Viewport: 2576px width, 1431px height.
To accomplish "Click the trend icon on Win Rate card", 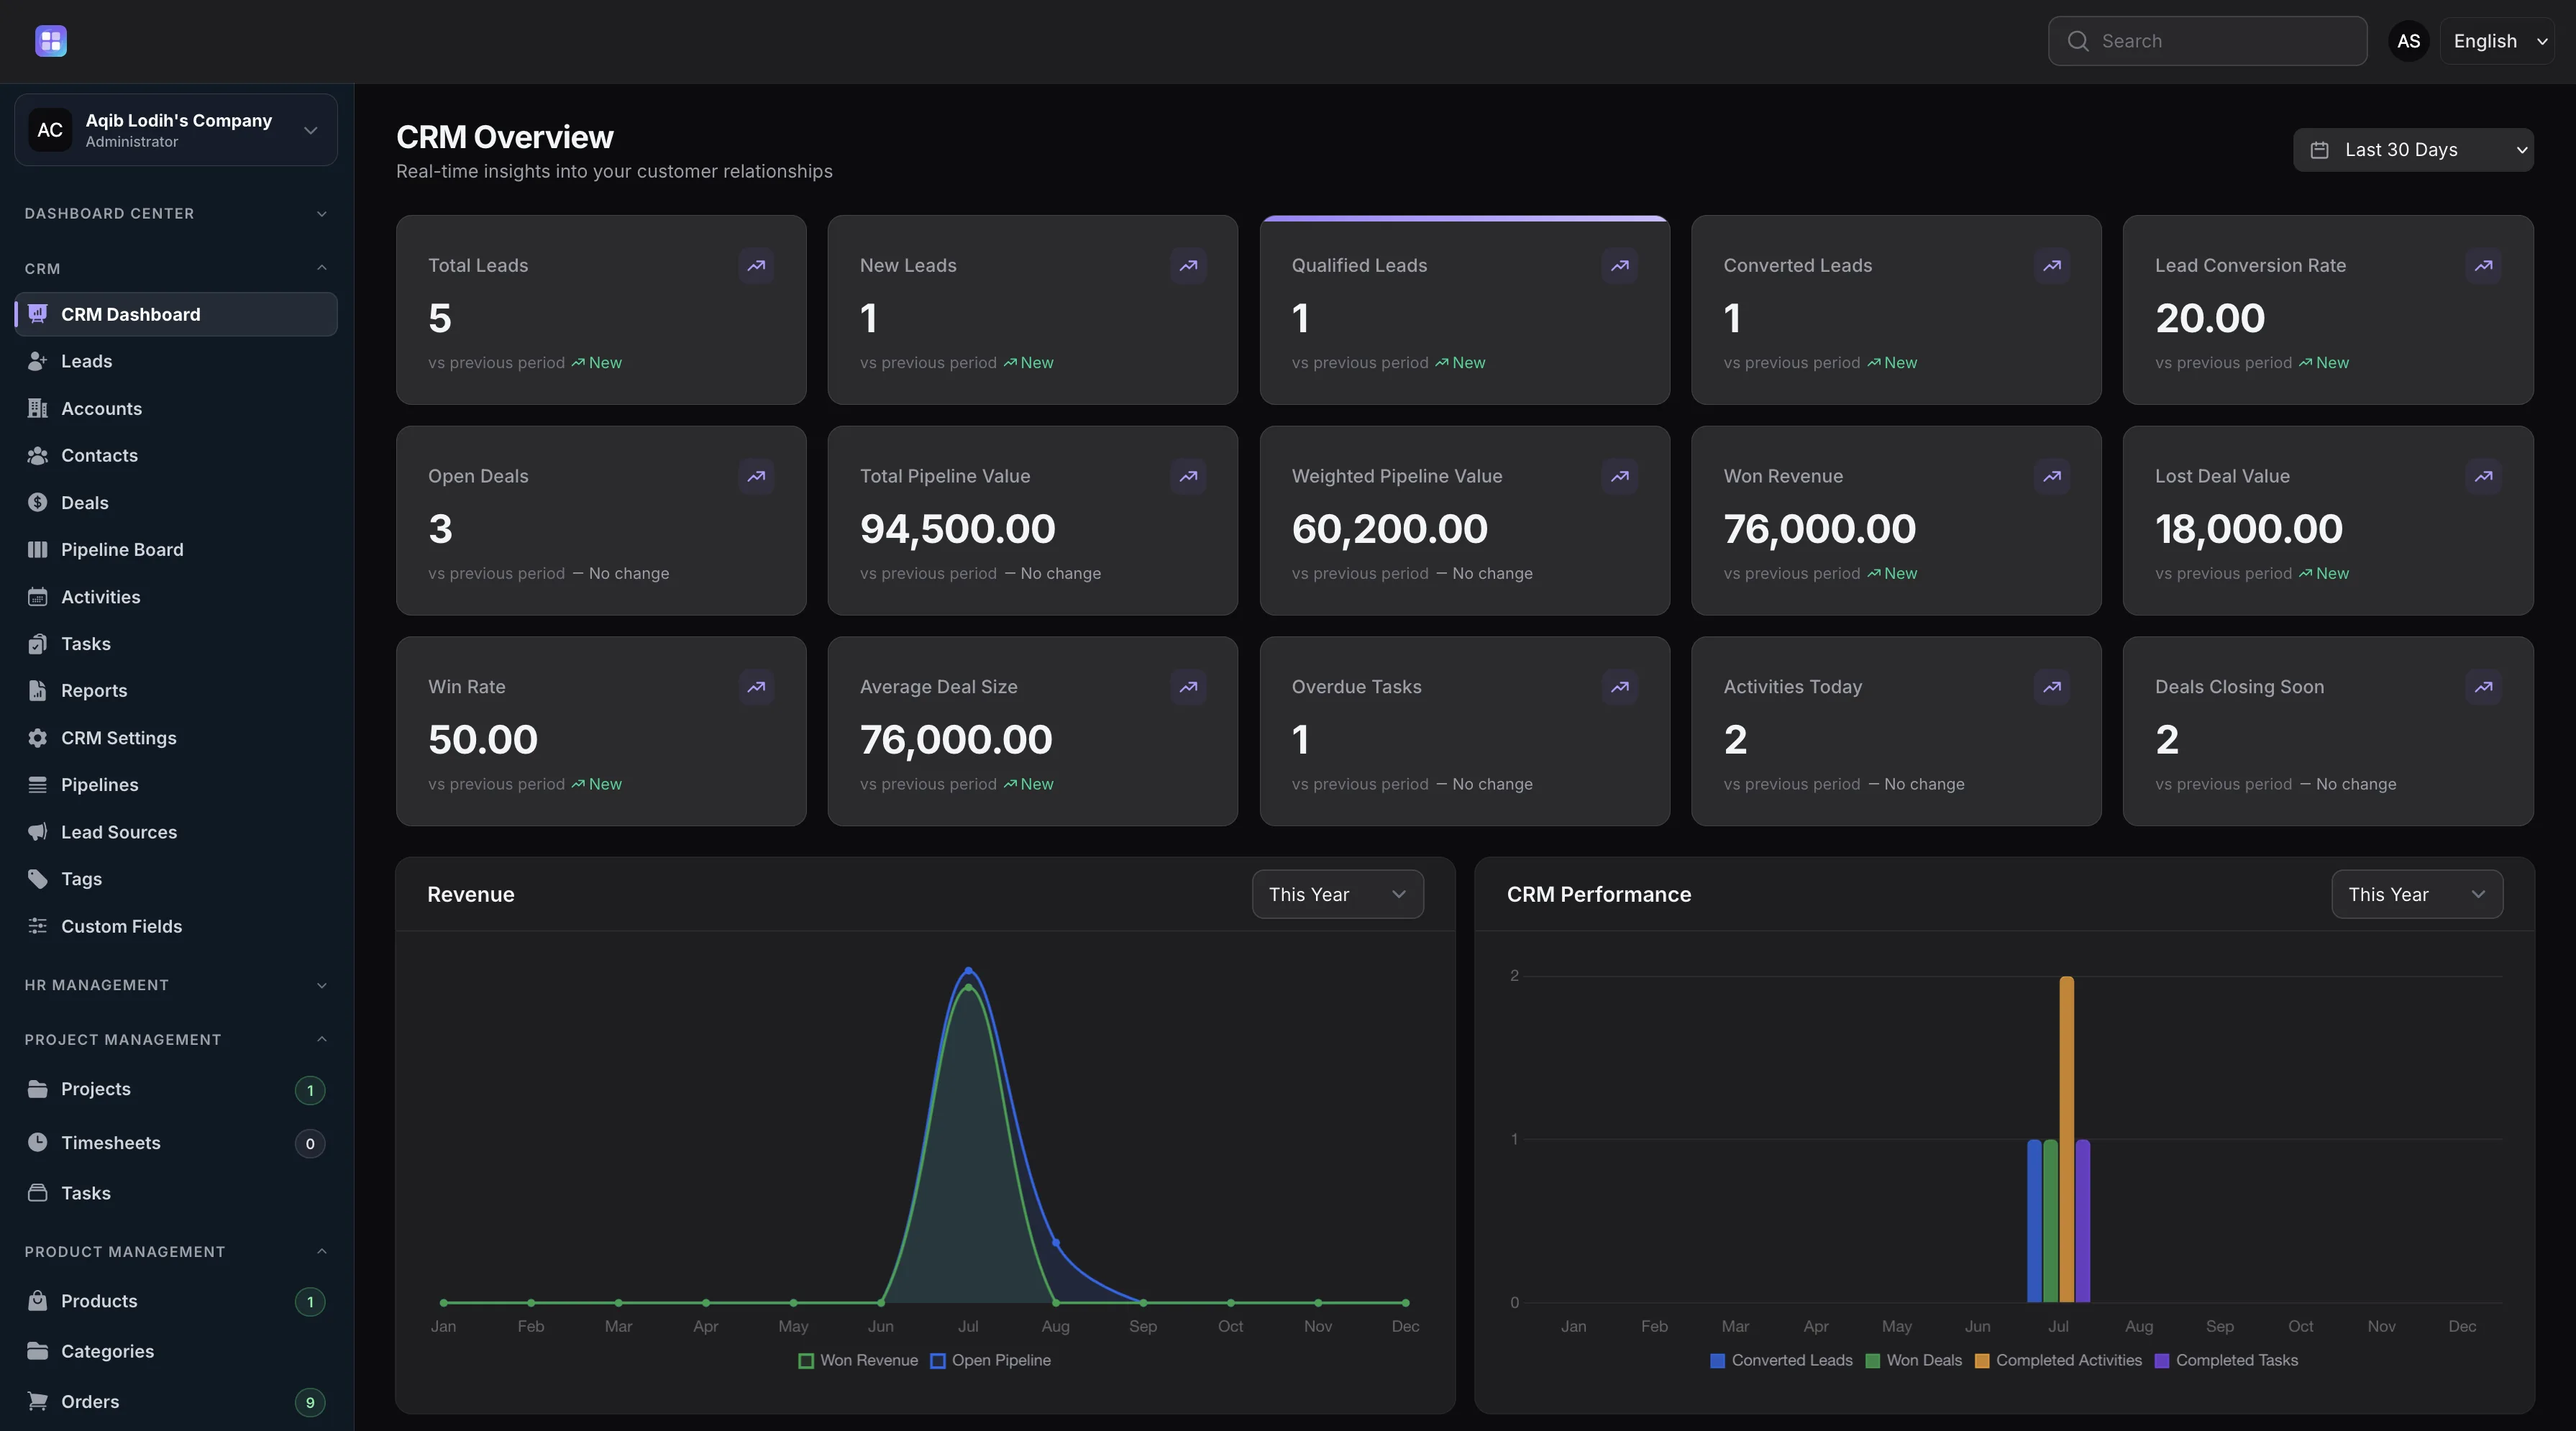I will 756,687.
